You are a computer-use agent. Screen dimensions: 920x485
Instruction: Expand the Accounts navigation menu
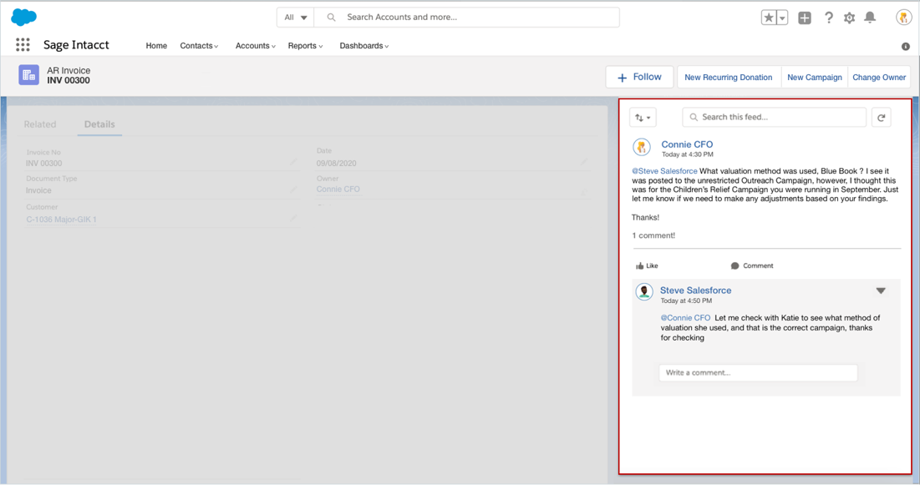(x=255, y=46)
